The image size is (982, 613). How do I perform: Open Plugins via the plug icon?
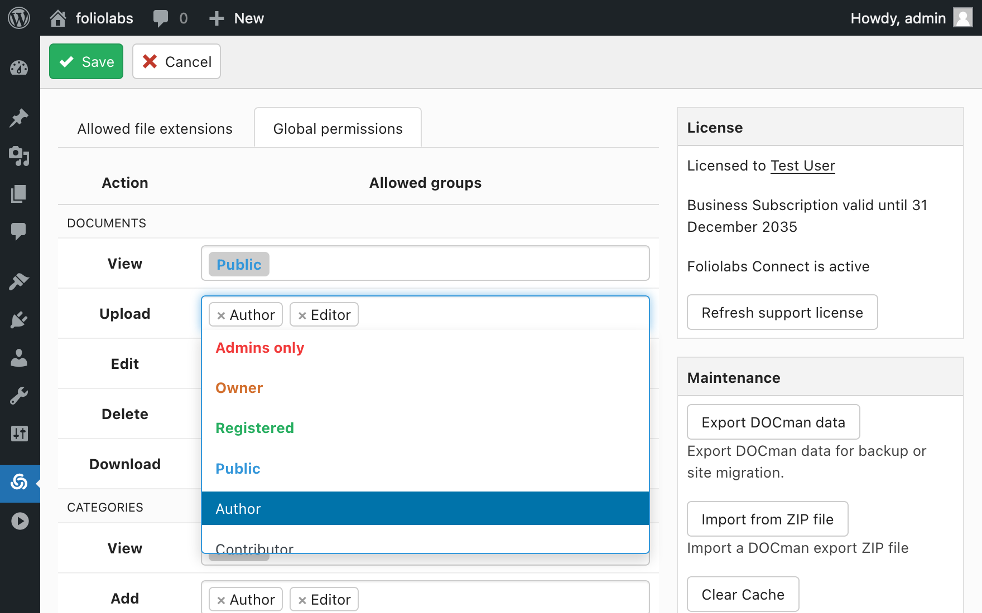point(19,320)
